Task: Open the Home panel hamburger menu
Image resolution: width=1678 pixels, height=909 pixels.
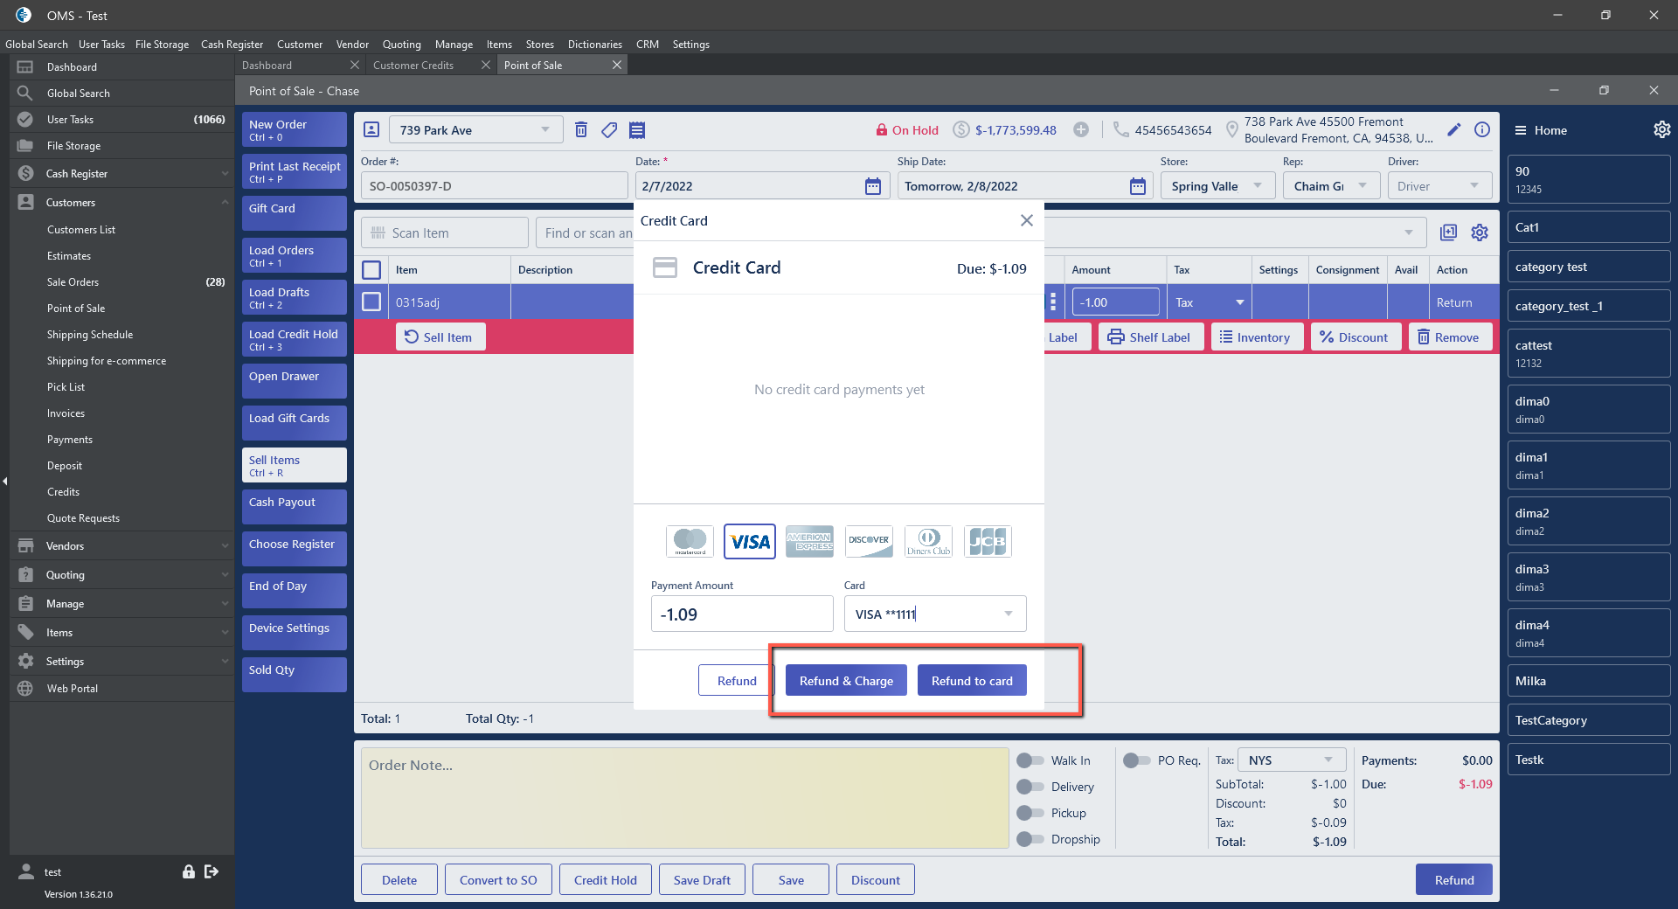Action: tap(1521, 130)
